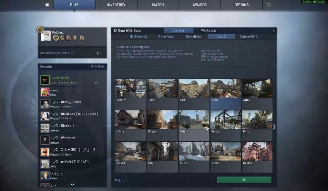Choose the Militia map

click(257, 125)
